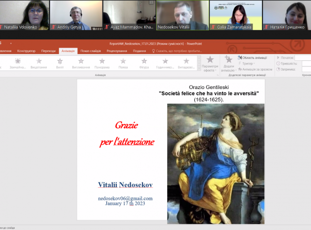
Task: Click muted mic icon of Galia Zamaratskaia
Action: tap(213, 27)
